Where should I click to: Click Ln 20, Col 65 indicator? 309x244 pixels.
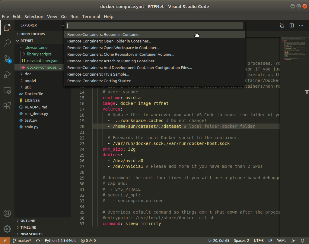[219, 241]
